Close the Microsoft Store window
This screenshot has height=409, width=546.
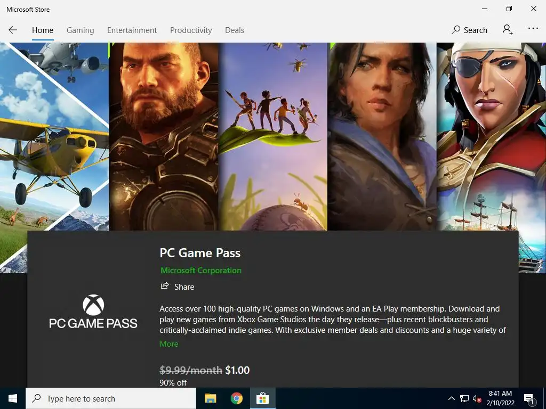point(533,9)
